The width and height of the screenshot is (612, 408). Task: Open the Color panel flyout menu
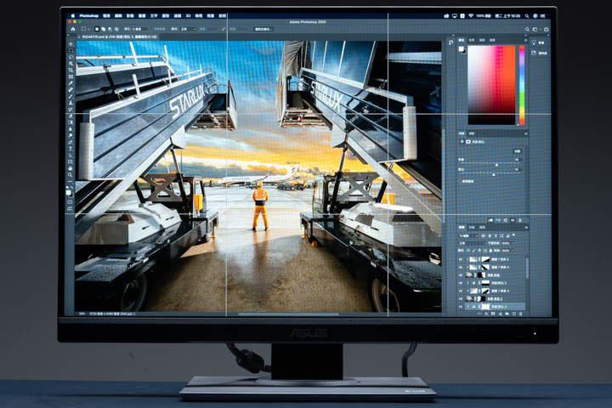(526, 40)
